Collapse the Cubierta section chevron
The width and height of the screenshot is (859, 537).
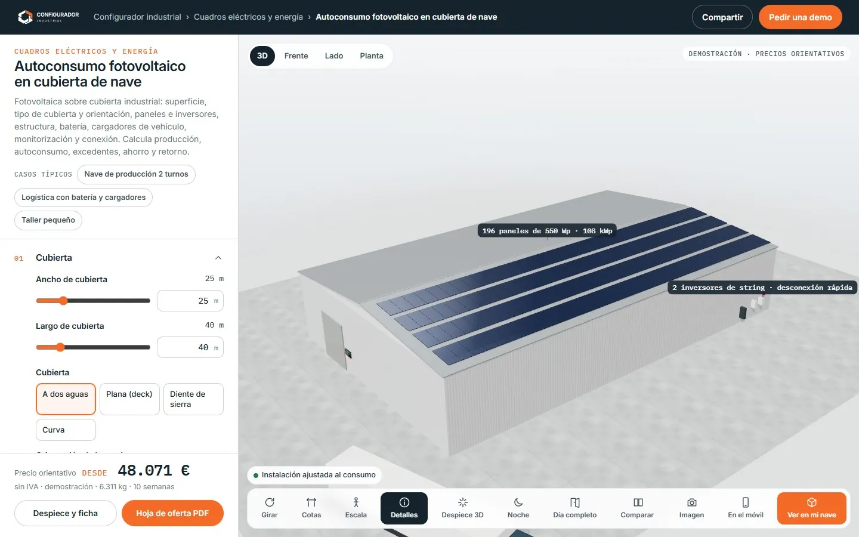pyautogui.click(x=218, y=258)
